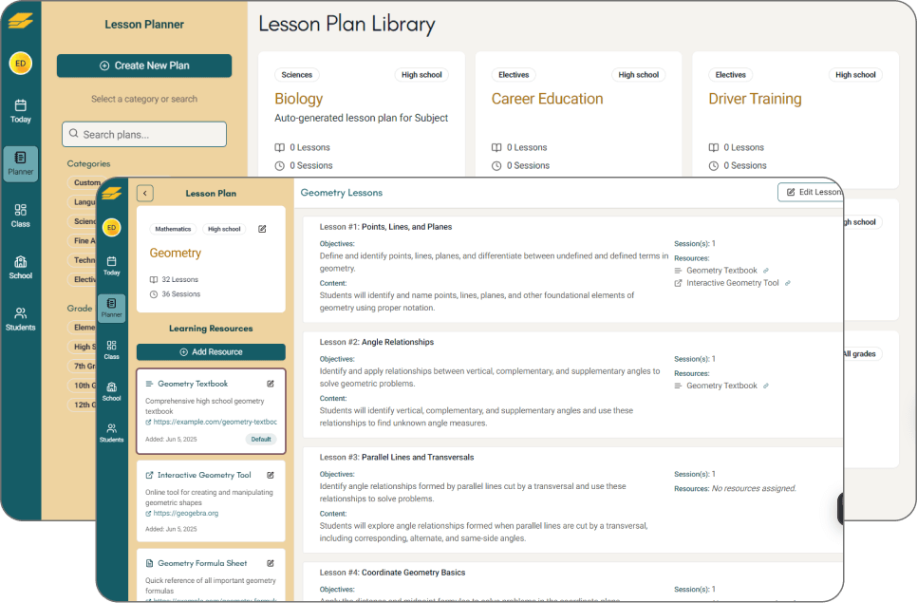
Task: Click the edit pencil on Geometry Textbook card
Action: tap(271, 384)
